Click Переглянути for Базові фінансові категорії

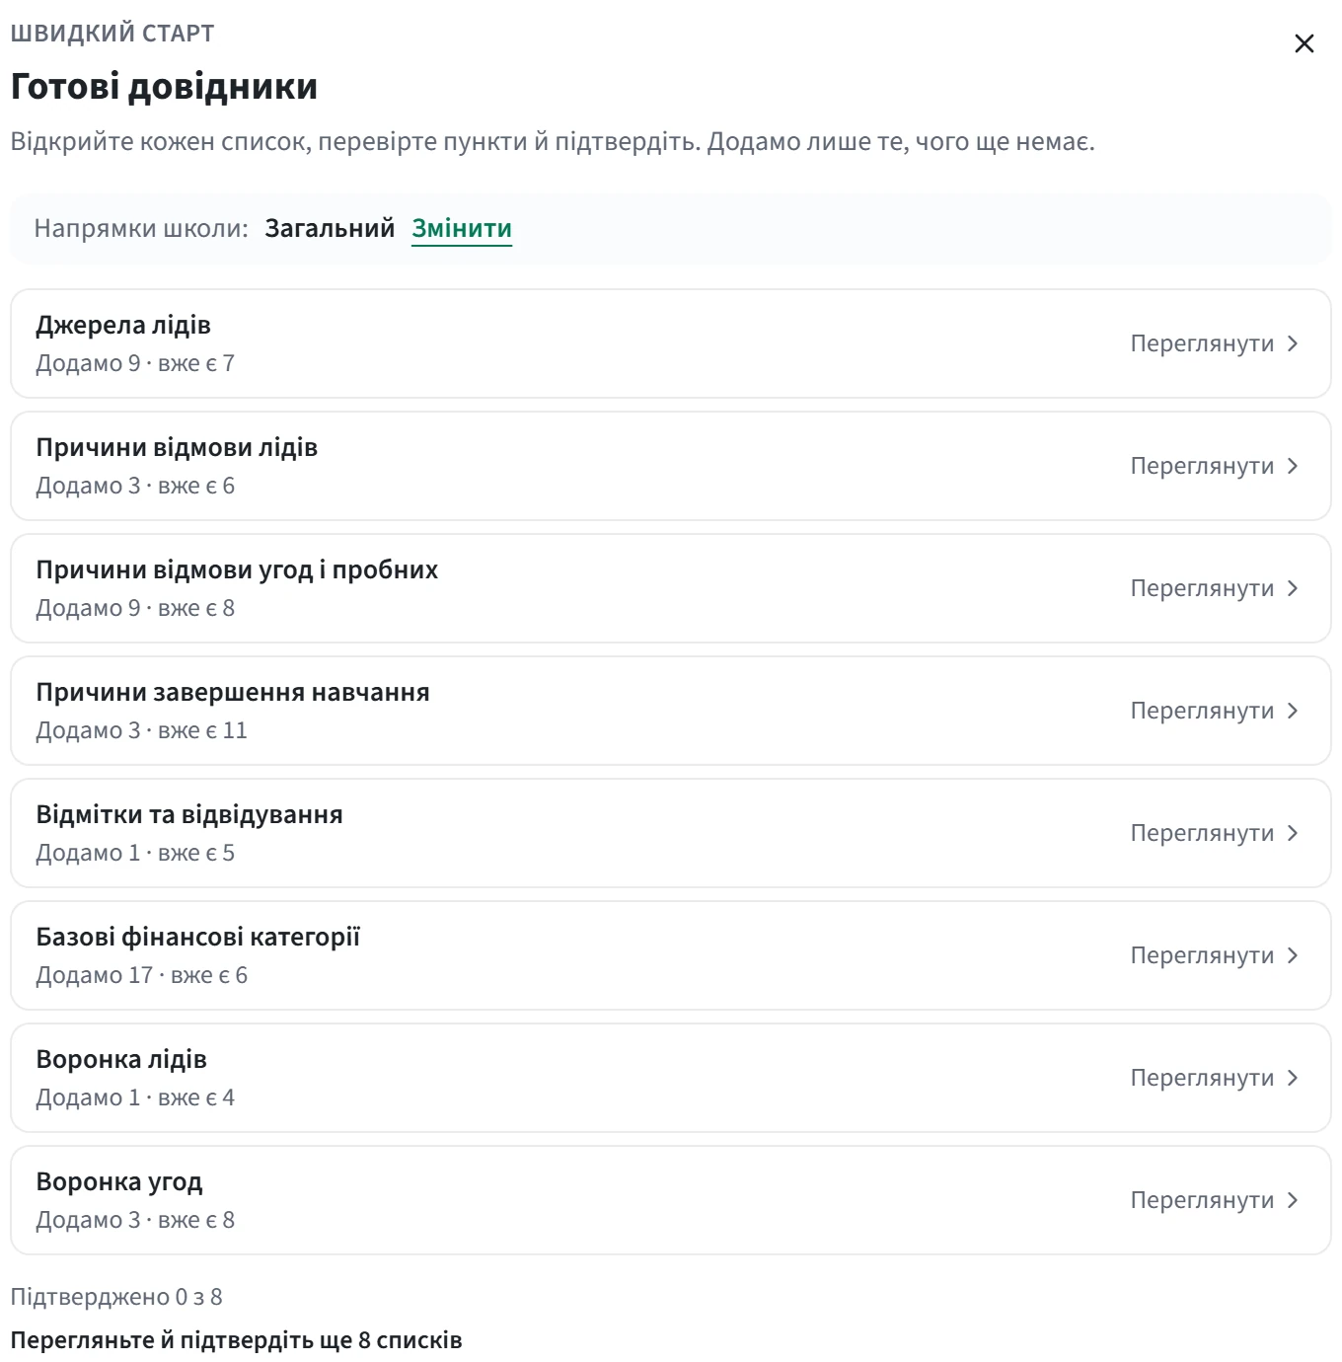click(x=1202, y=955)
